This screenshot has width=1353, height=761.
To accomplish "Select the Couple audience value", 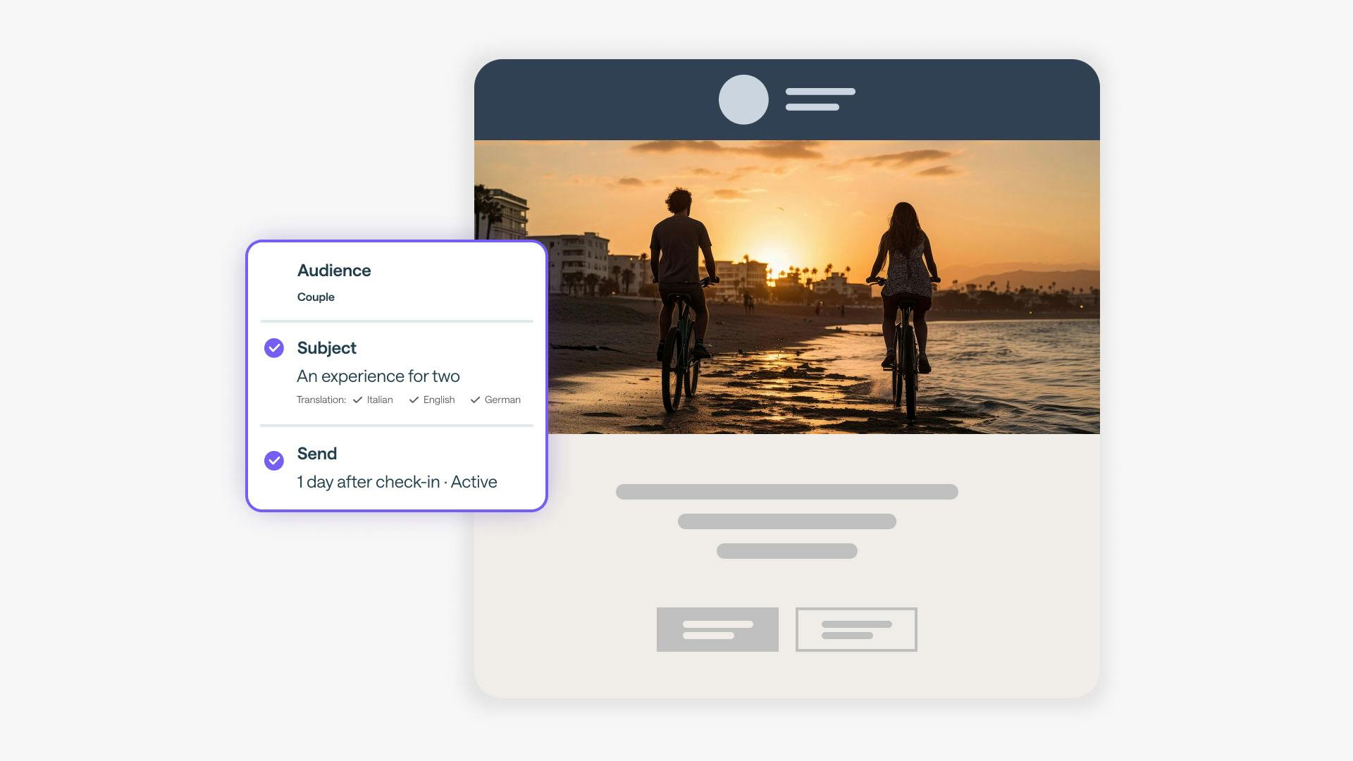I will point(316,297).
